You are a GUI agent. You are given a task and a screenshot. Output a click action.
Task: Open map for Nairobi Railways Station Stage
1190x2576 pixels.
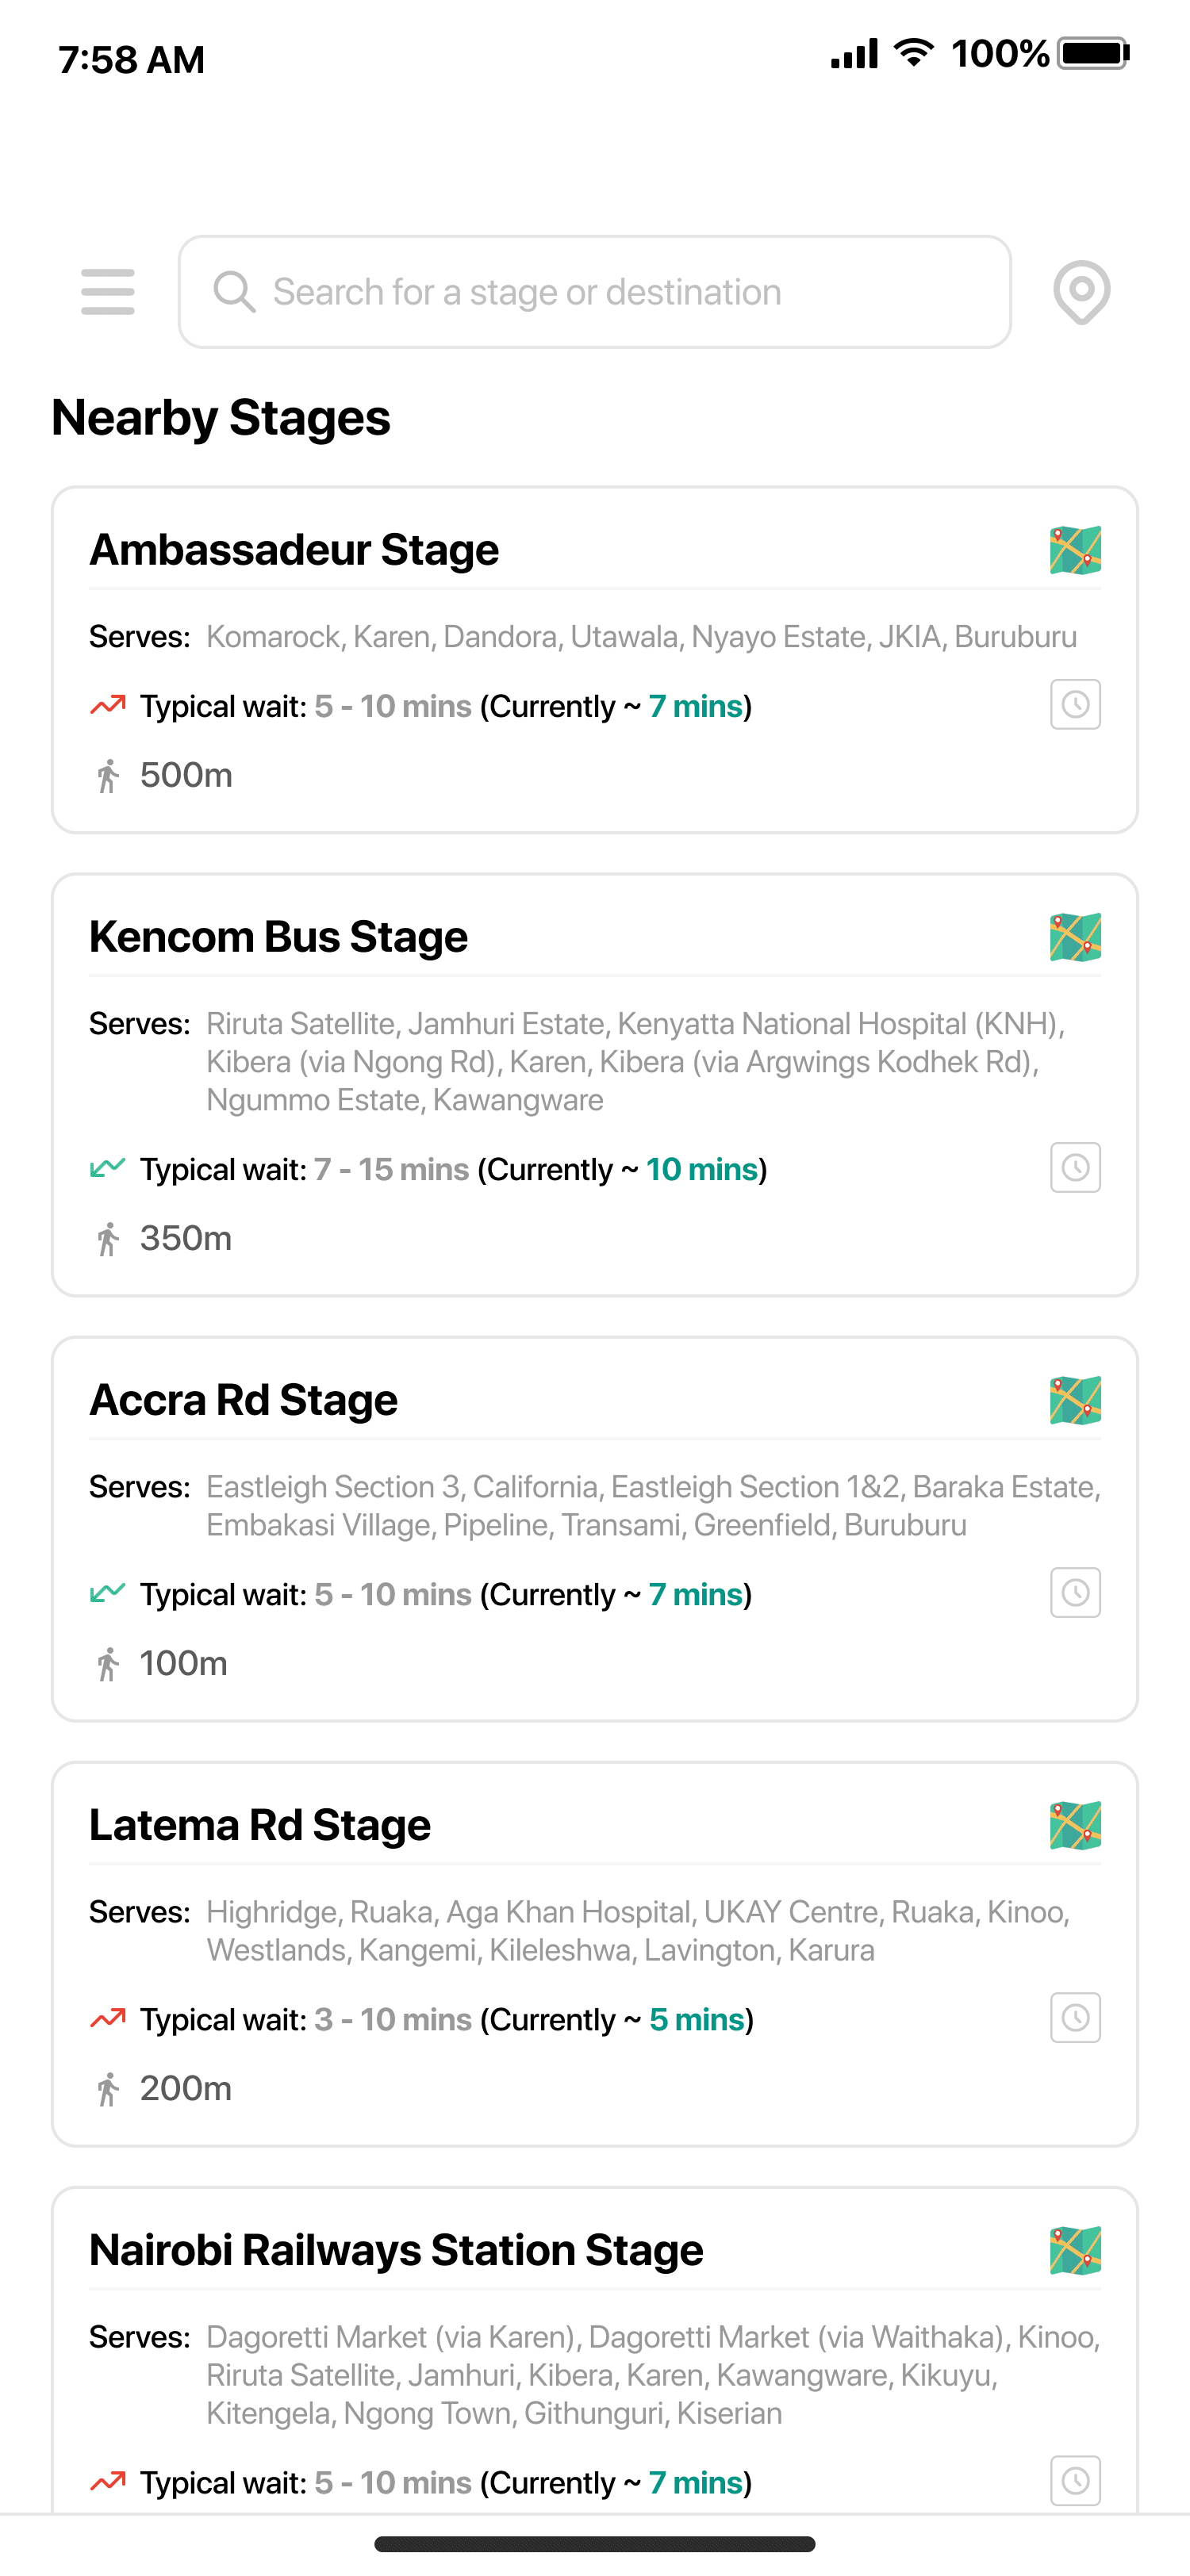pyautogui.click(x=1075, y=2250)
